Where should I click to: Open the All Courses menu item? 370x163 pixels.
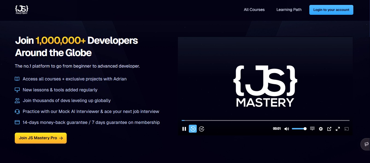[254, 10]
